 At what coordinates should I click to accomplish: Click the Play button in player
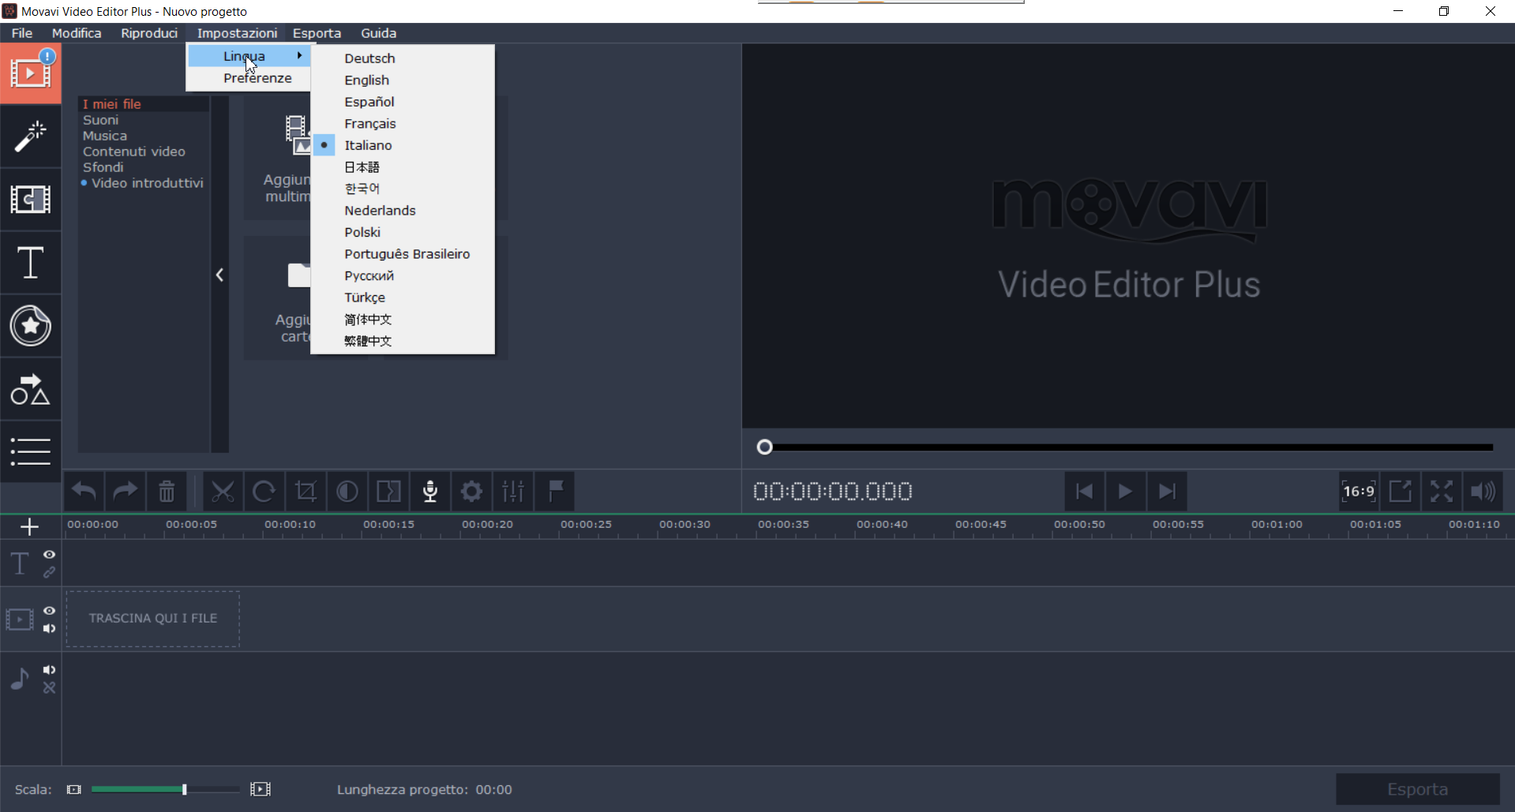(x=1125, y=492)
